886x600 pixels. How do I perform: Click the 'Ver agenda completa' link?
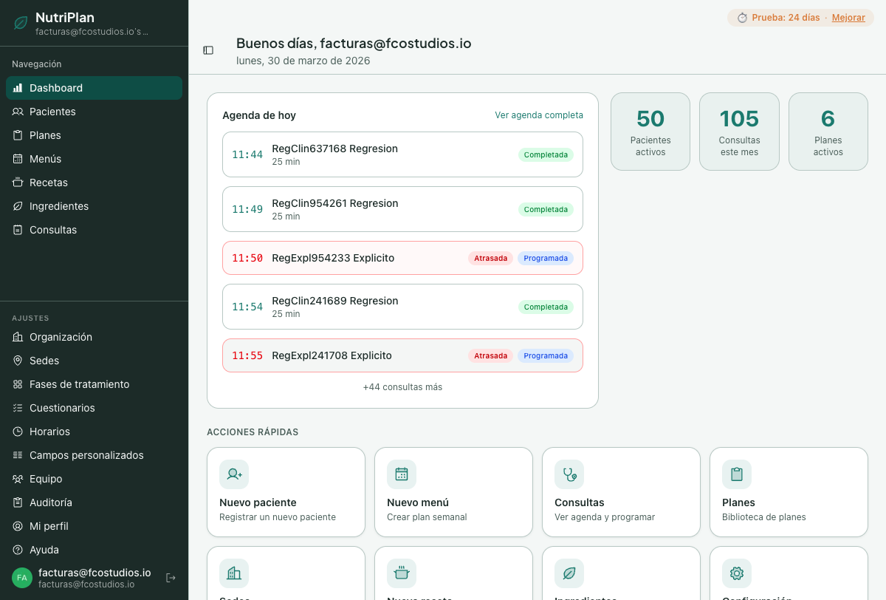tap(538, 115)
